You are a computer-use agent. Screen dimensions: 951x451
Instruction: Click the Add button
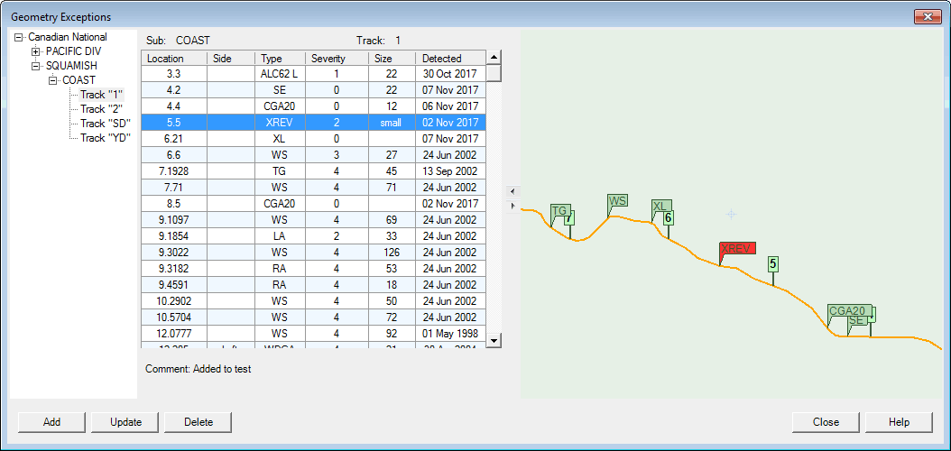[x=51, y=422]
